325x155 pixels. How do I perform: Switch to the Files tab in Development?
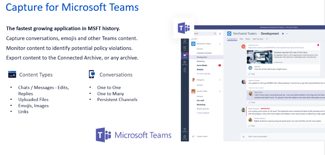pos(241,39)
